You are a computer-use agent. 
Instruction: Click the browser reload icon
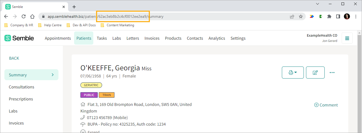pos(24,16)
